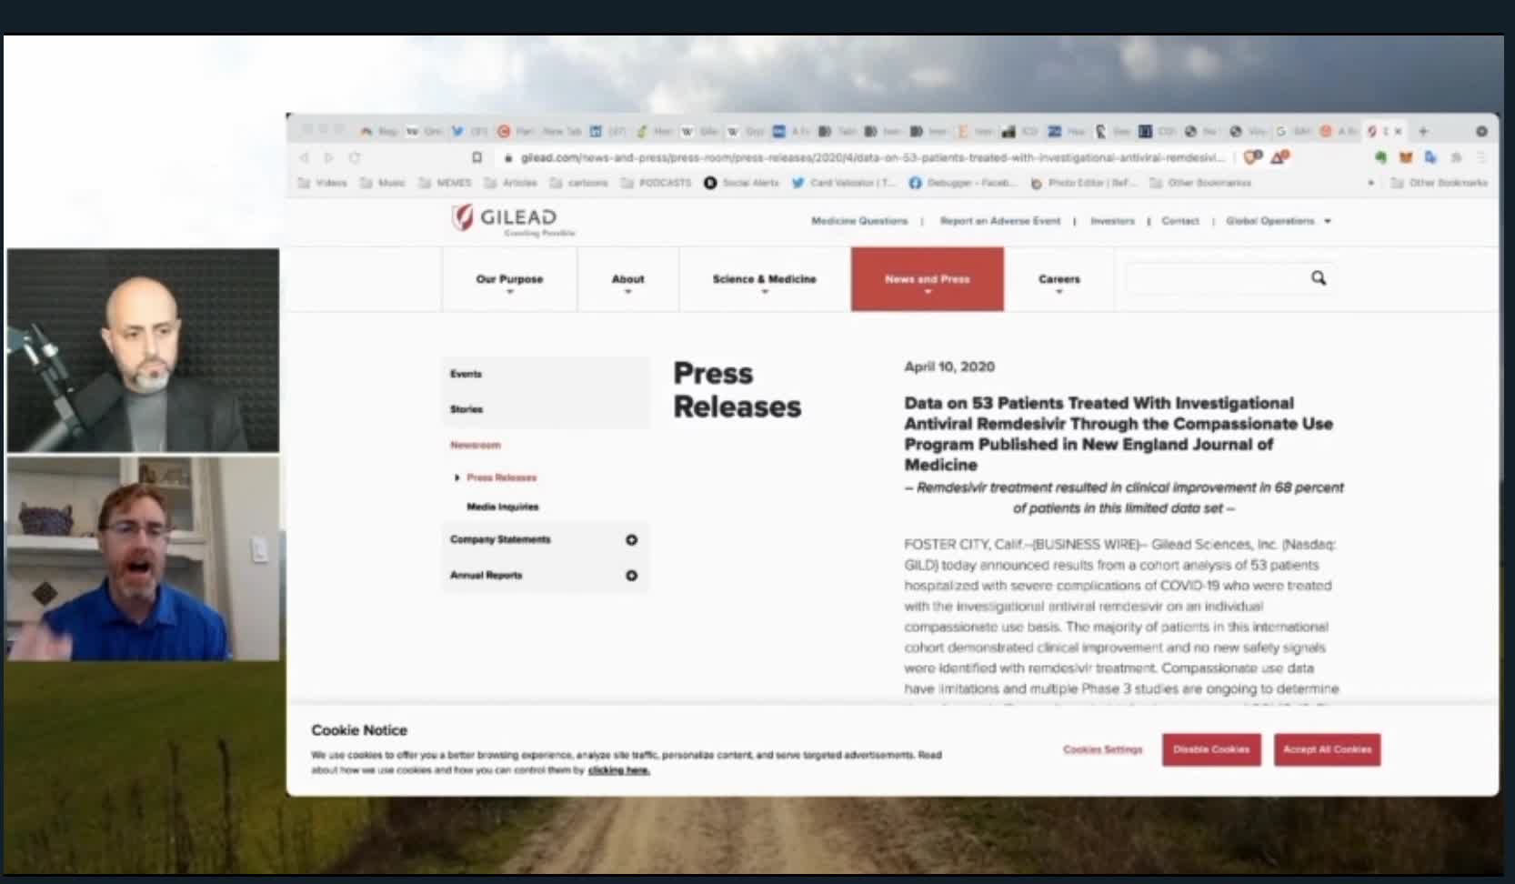
Task: Open the Card Validator Twitter bookmark
Action: click(x=843, y=183)
